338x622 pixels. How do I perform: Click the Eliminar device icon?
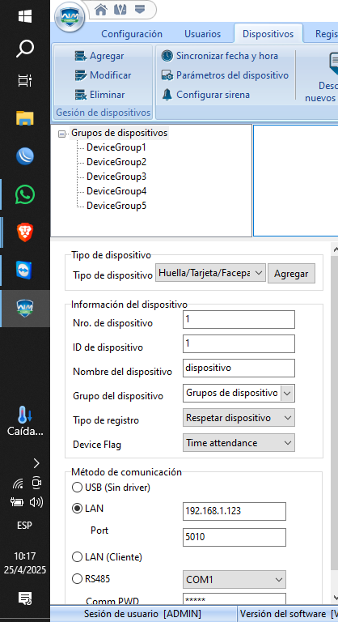[x=81, y=95]
